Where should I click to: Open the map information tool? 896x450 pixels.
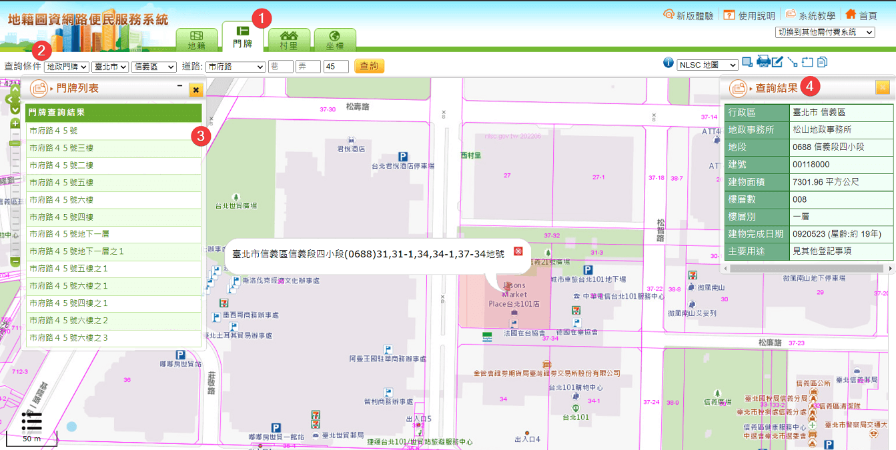pos(669,62)
